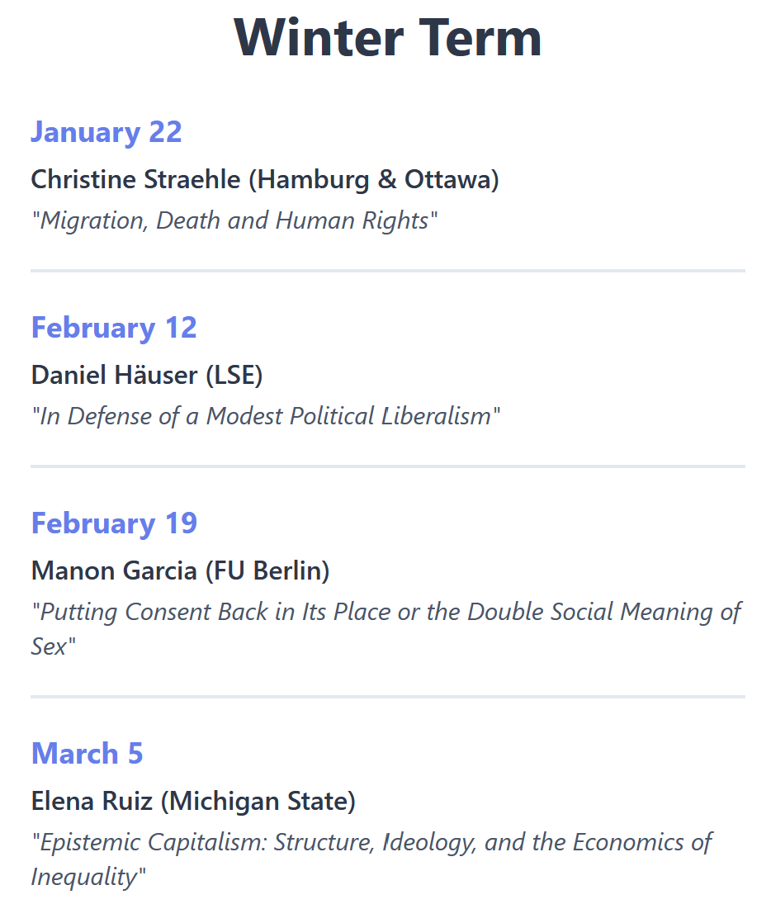This screenshot has width=771, height=923.
Task: Click speaker name Christine Straehle
Action: (136, 179)
